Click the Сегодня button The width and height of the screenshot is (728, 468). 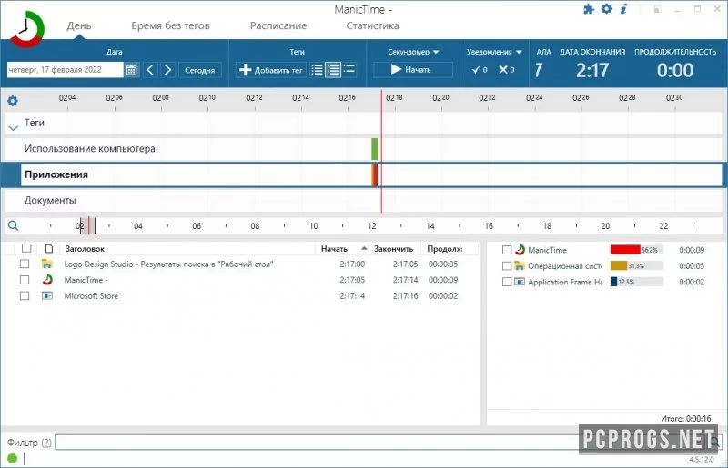pyautogui.click(x=199, y=70)
